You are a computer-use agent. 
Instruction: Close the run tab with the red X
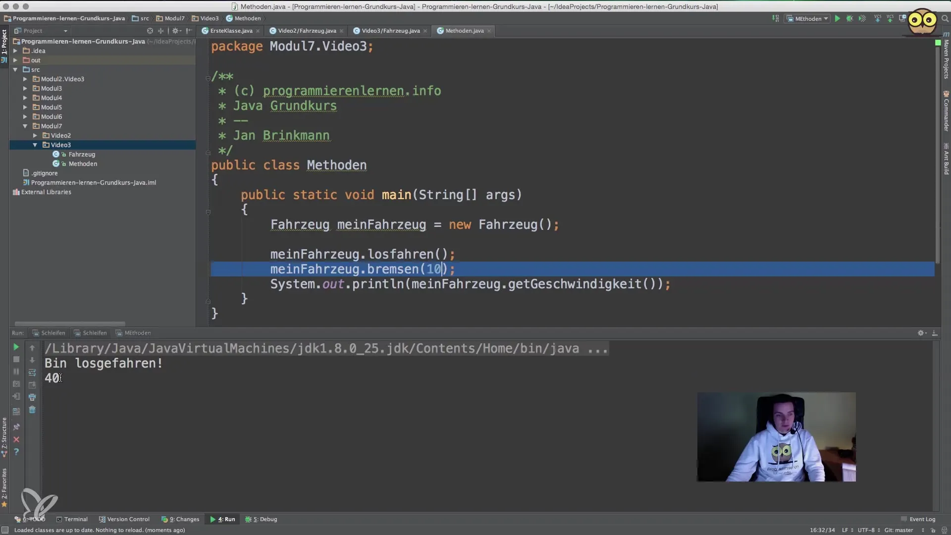[x=16, y=439]
